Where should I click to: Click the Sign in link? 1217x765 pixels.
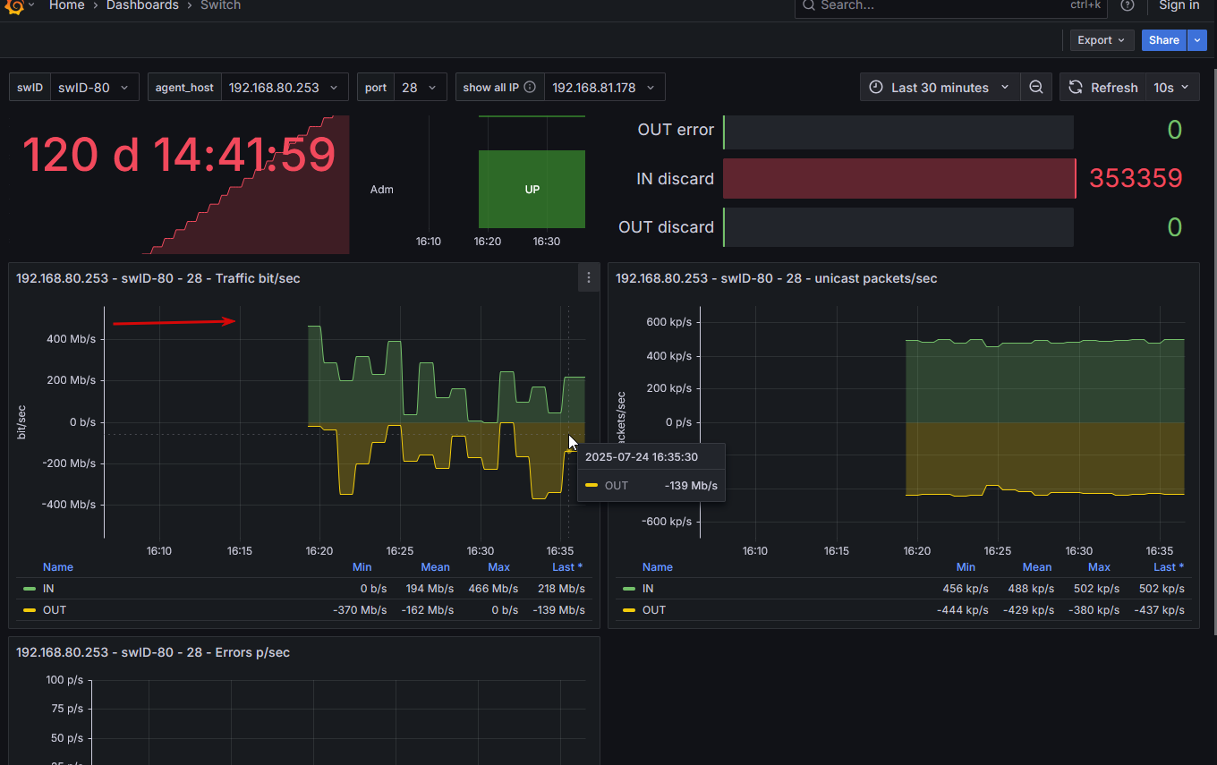coord(1179,5)
